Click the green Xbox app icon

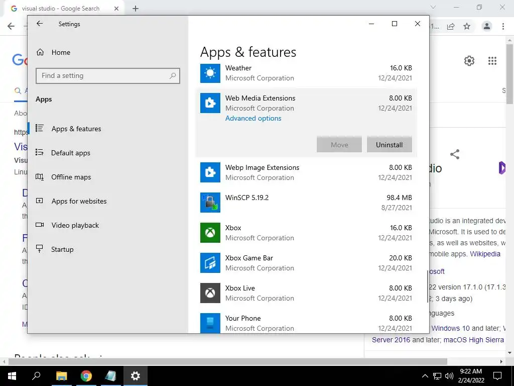coord(210,233)
